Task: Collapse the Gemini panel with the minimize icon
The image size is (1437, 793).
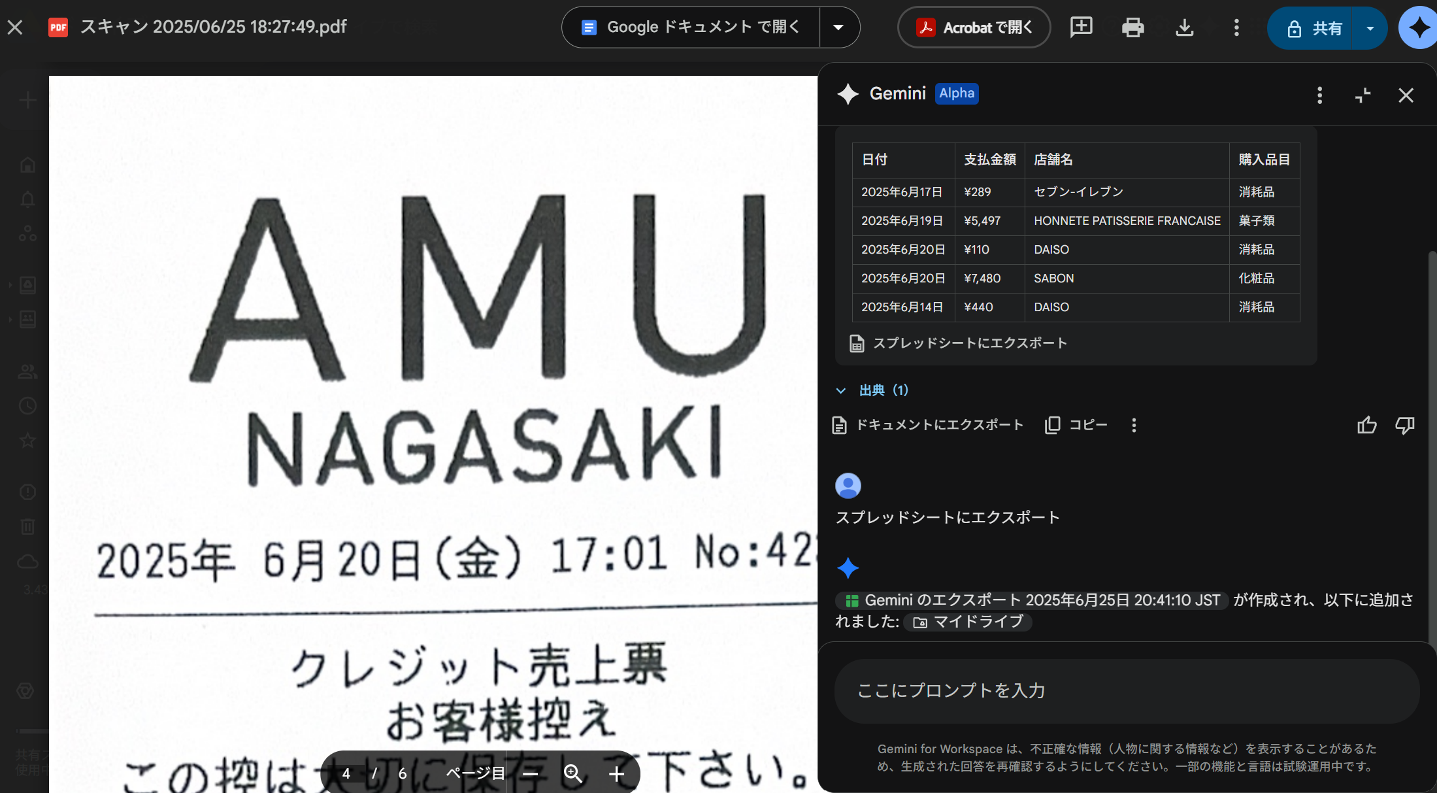Action: [x=1363, y=95]
